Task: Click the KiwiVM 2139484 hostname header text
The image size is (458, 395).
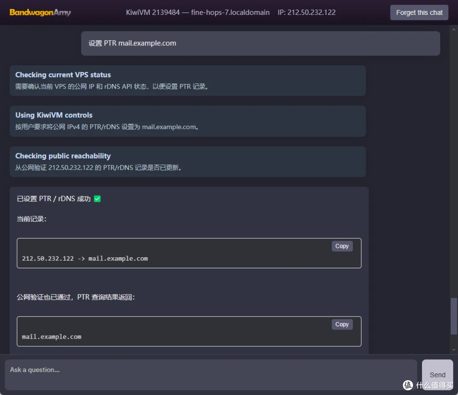Action: tap(198, 12)
